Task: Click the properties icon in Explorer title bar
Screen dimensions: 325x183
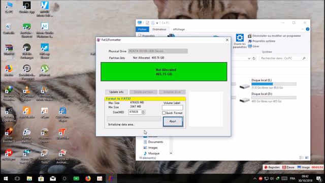Action: (x=147, y=23)
